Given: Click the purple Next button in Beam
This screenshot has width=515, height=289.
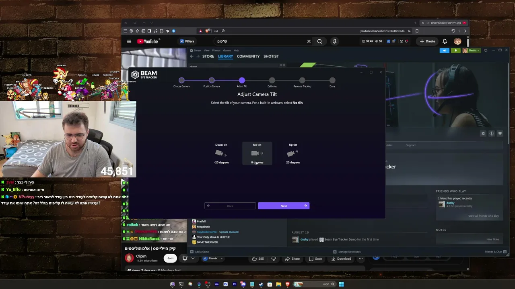Looking at the screenshot, I should pyautogui.click(x=284, y=206).
